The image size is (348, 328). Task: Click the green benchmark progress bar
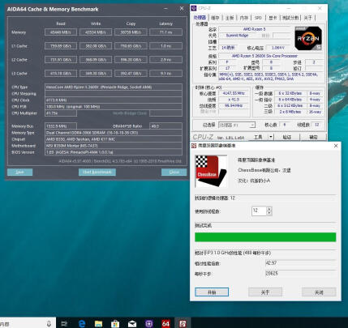pyautogui.click(x=265, y=237)
